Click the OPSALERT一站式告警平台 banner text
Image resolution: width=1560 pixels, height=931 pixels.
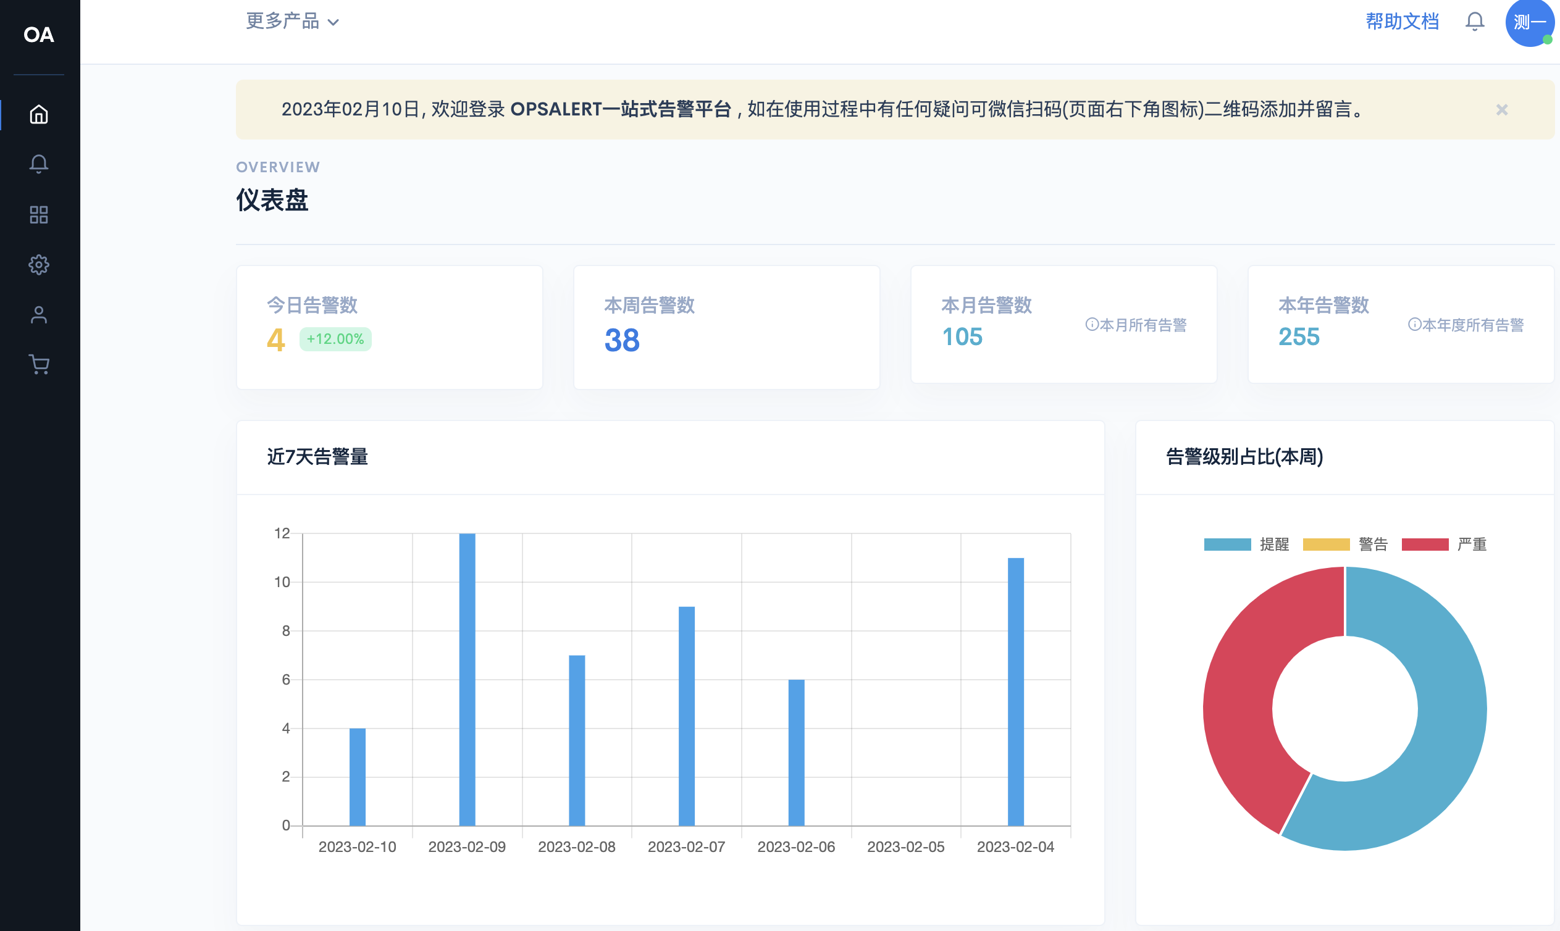pyautogui.click(x=621, y=109)
